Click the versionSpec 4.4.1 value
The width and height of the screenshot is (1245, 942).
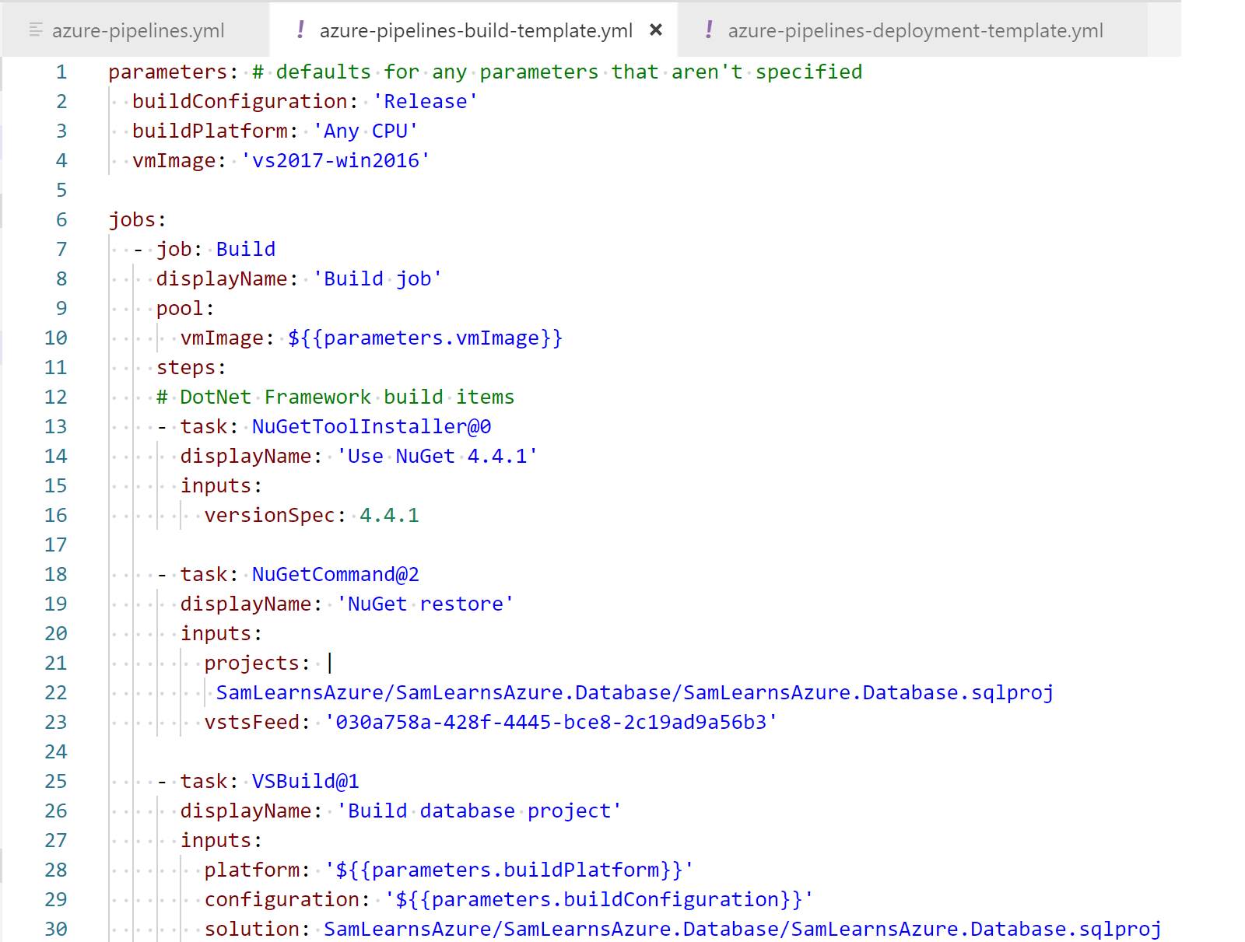389,516
